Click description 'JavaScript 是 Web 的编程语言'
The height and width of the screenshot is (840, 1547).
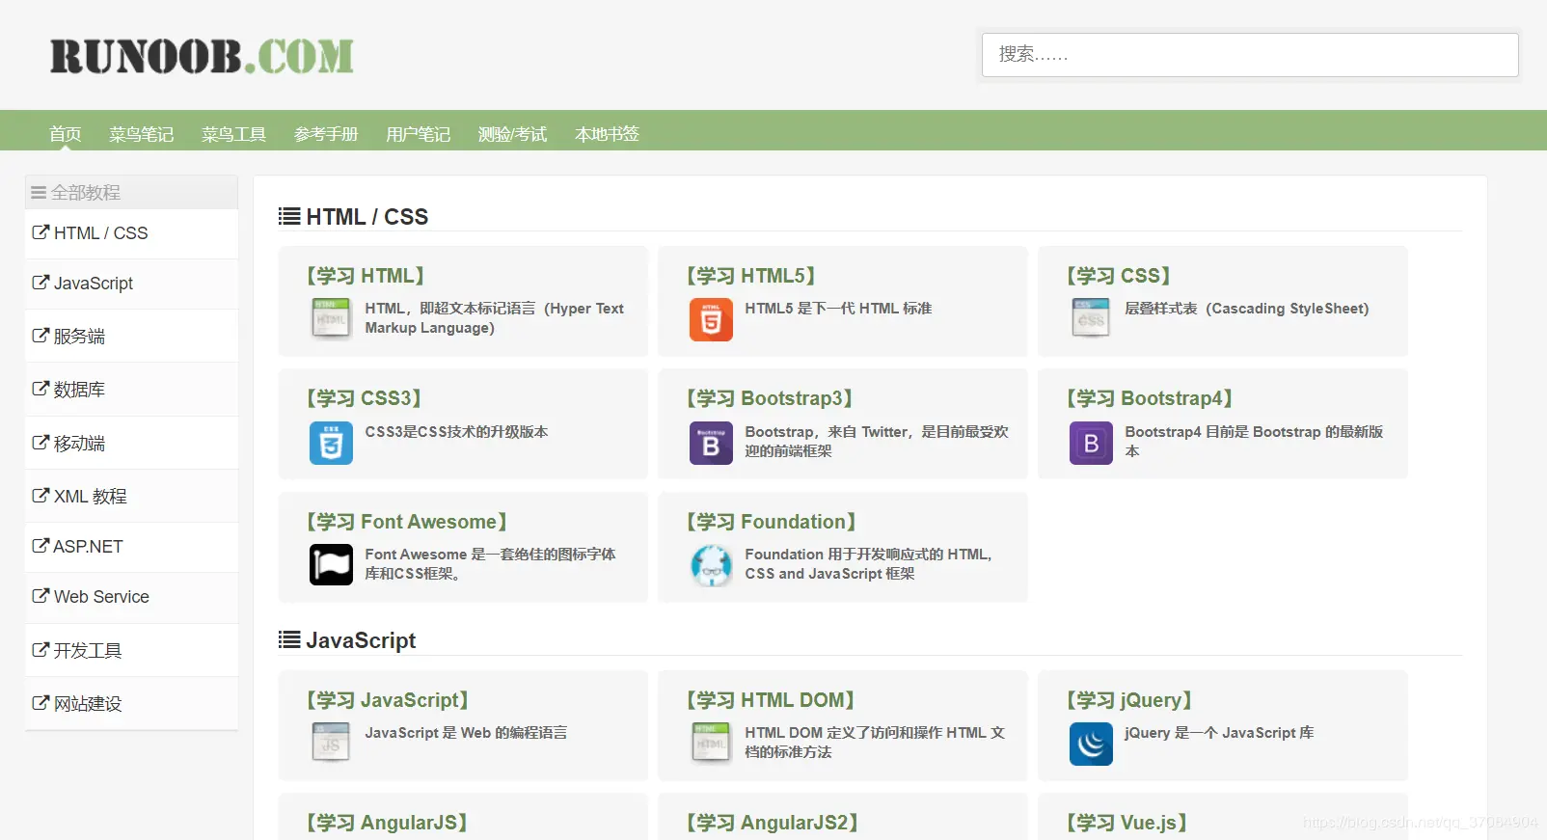466,733
